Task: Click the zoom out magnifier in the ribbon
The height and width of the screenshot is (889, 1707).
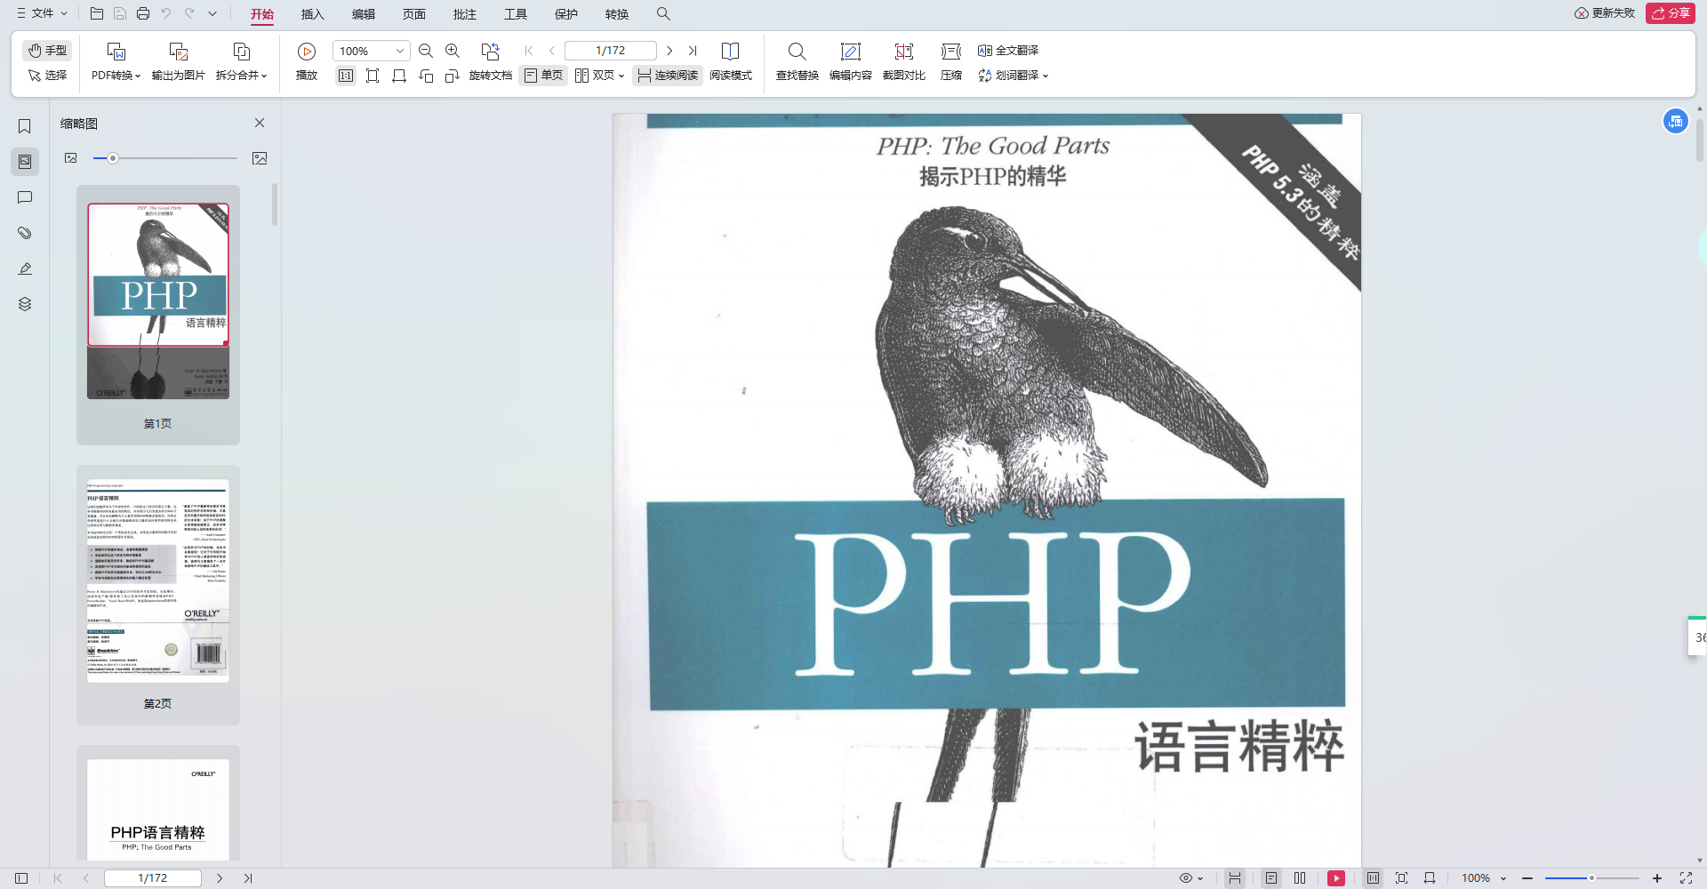Action: (x=426, y=51)
